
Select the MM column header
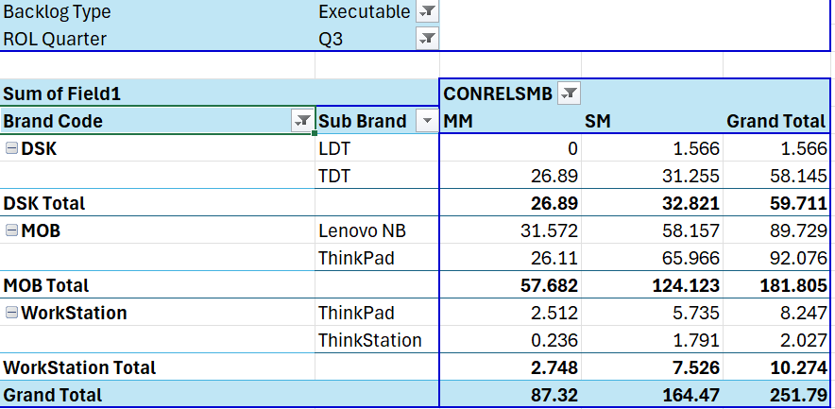pos(458,121)
